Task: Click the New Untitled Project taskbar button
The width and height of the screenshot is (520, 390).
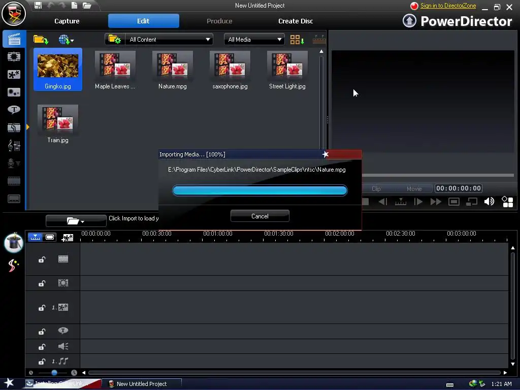Action: click(142, 384)
